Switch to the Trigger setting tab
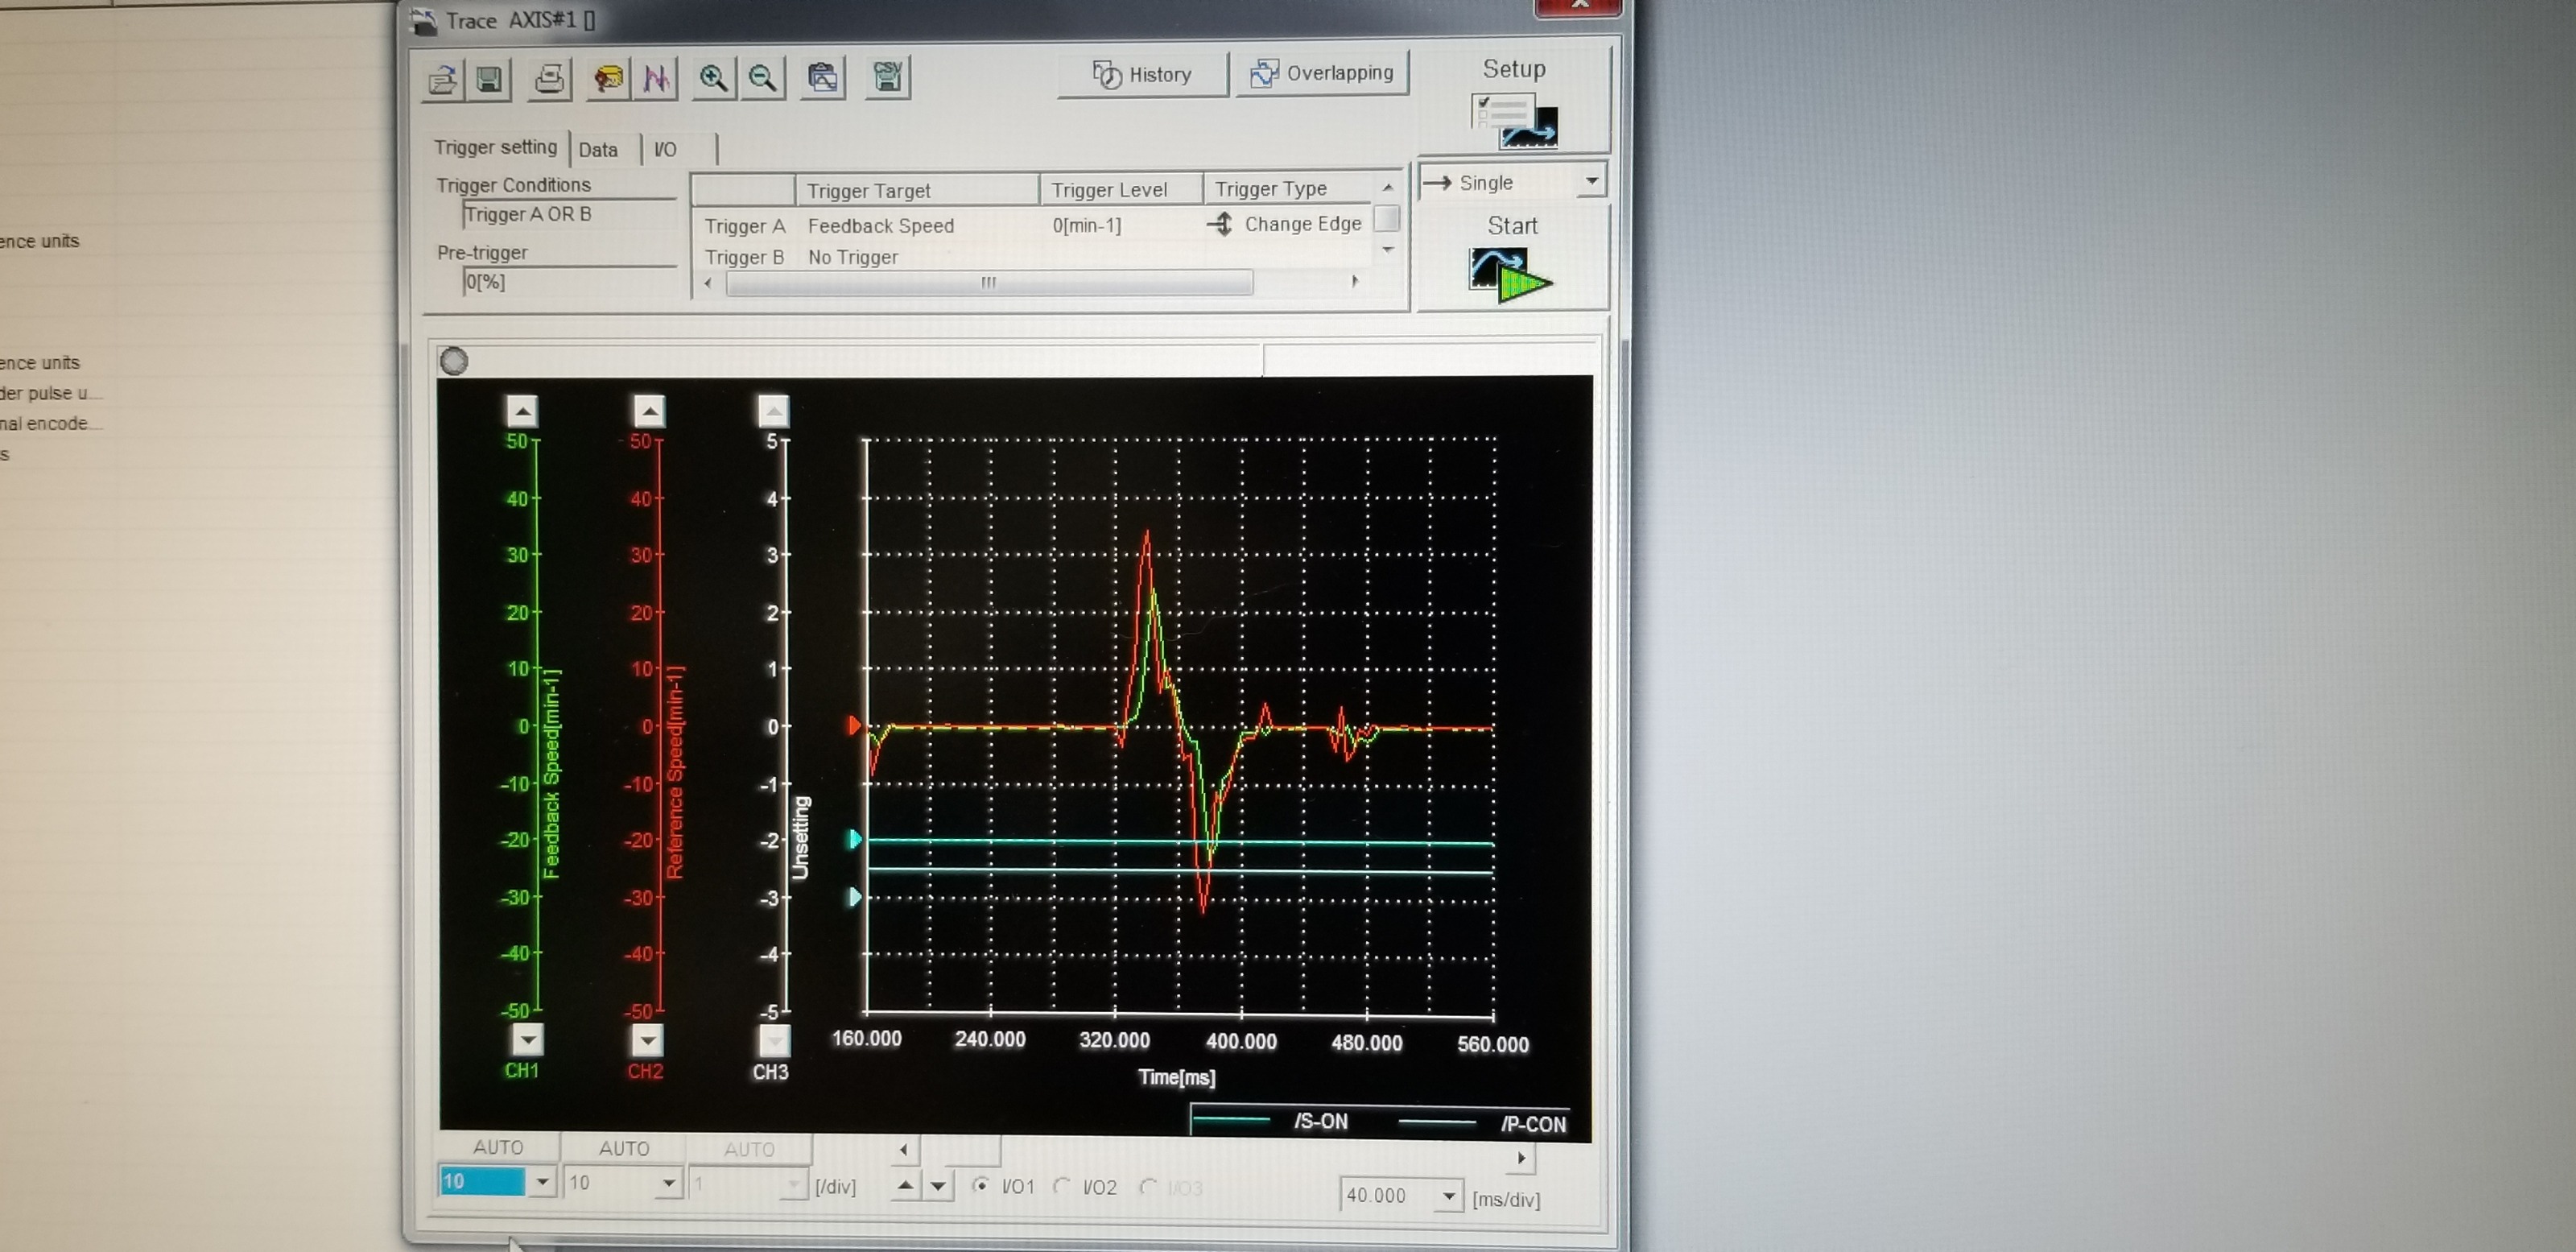This screenshot has width=2576, height=1252. click(x=495, y=147)
